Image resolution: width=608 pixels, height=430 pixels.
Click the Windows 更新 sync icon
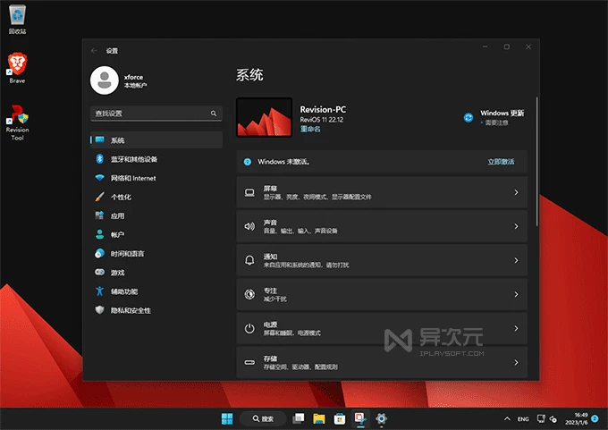[x=469, y=117]
